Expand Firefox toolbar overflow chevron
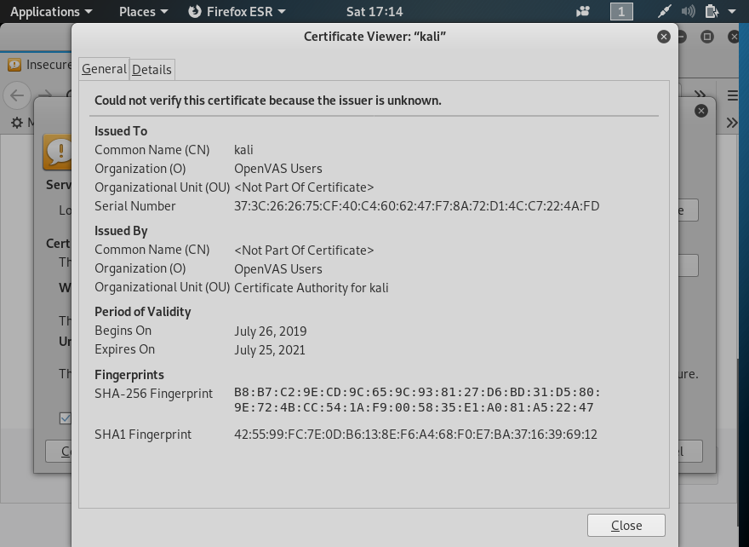This screenshot has width=749, height=547. click(x=700, y=95)
